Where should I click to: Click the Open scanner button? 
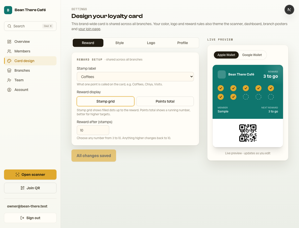[x=30, y=175]
